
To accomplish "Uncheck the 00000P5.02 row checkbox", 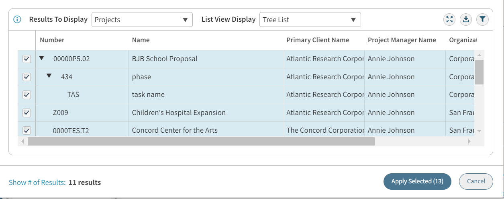I will click(27, 59).
